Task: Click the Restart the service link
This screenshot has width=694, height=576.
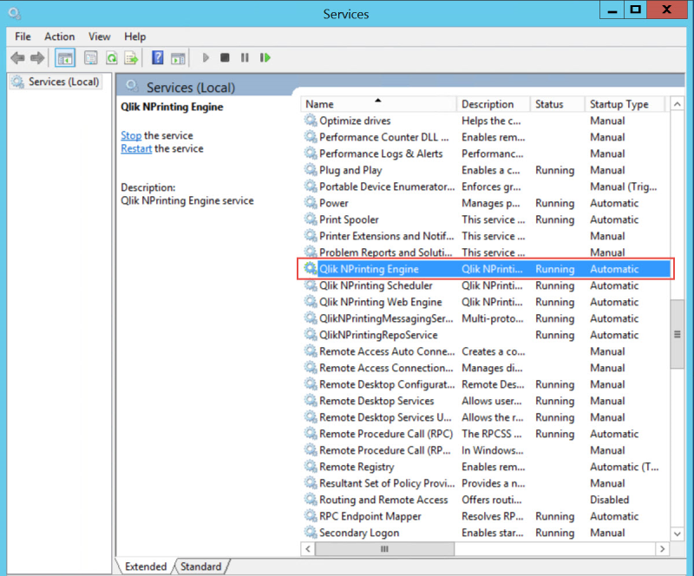Action: pos(136,148)
